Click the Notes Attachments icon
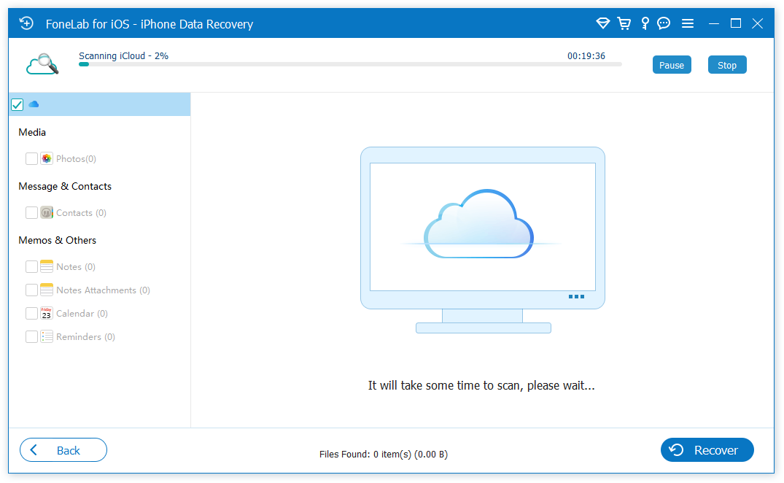The height and width of the screenshot is (483, 784). click(x=47, y=290)
